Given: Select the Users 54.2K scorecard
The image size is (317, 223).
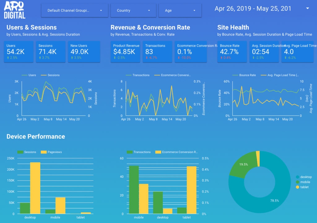Looking at the screenshot, I should click(19, 52).
